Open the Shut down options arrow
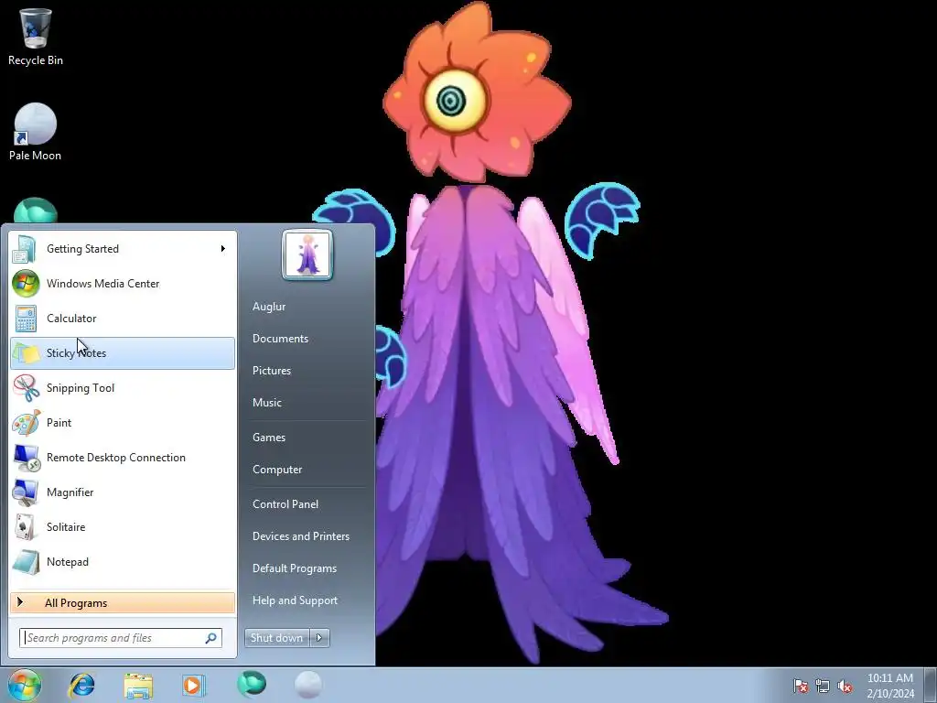 [319, 638]
